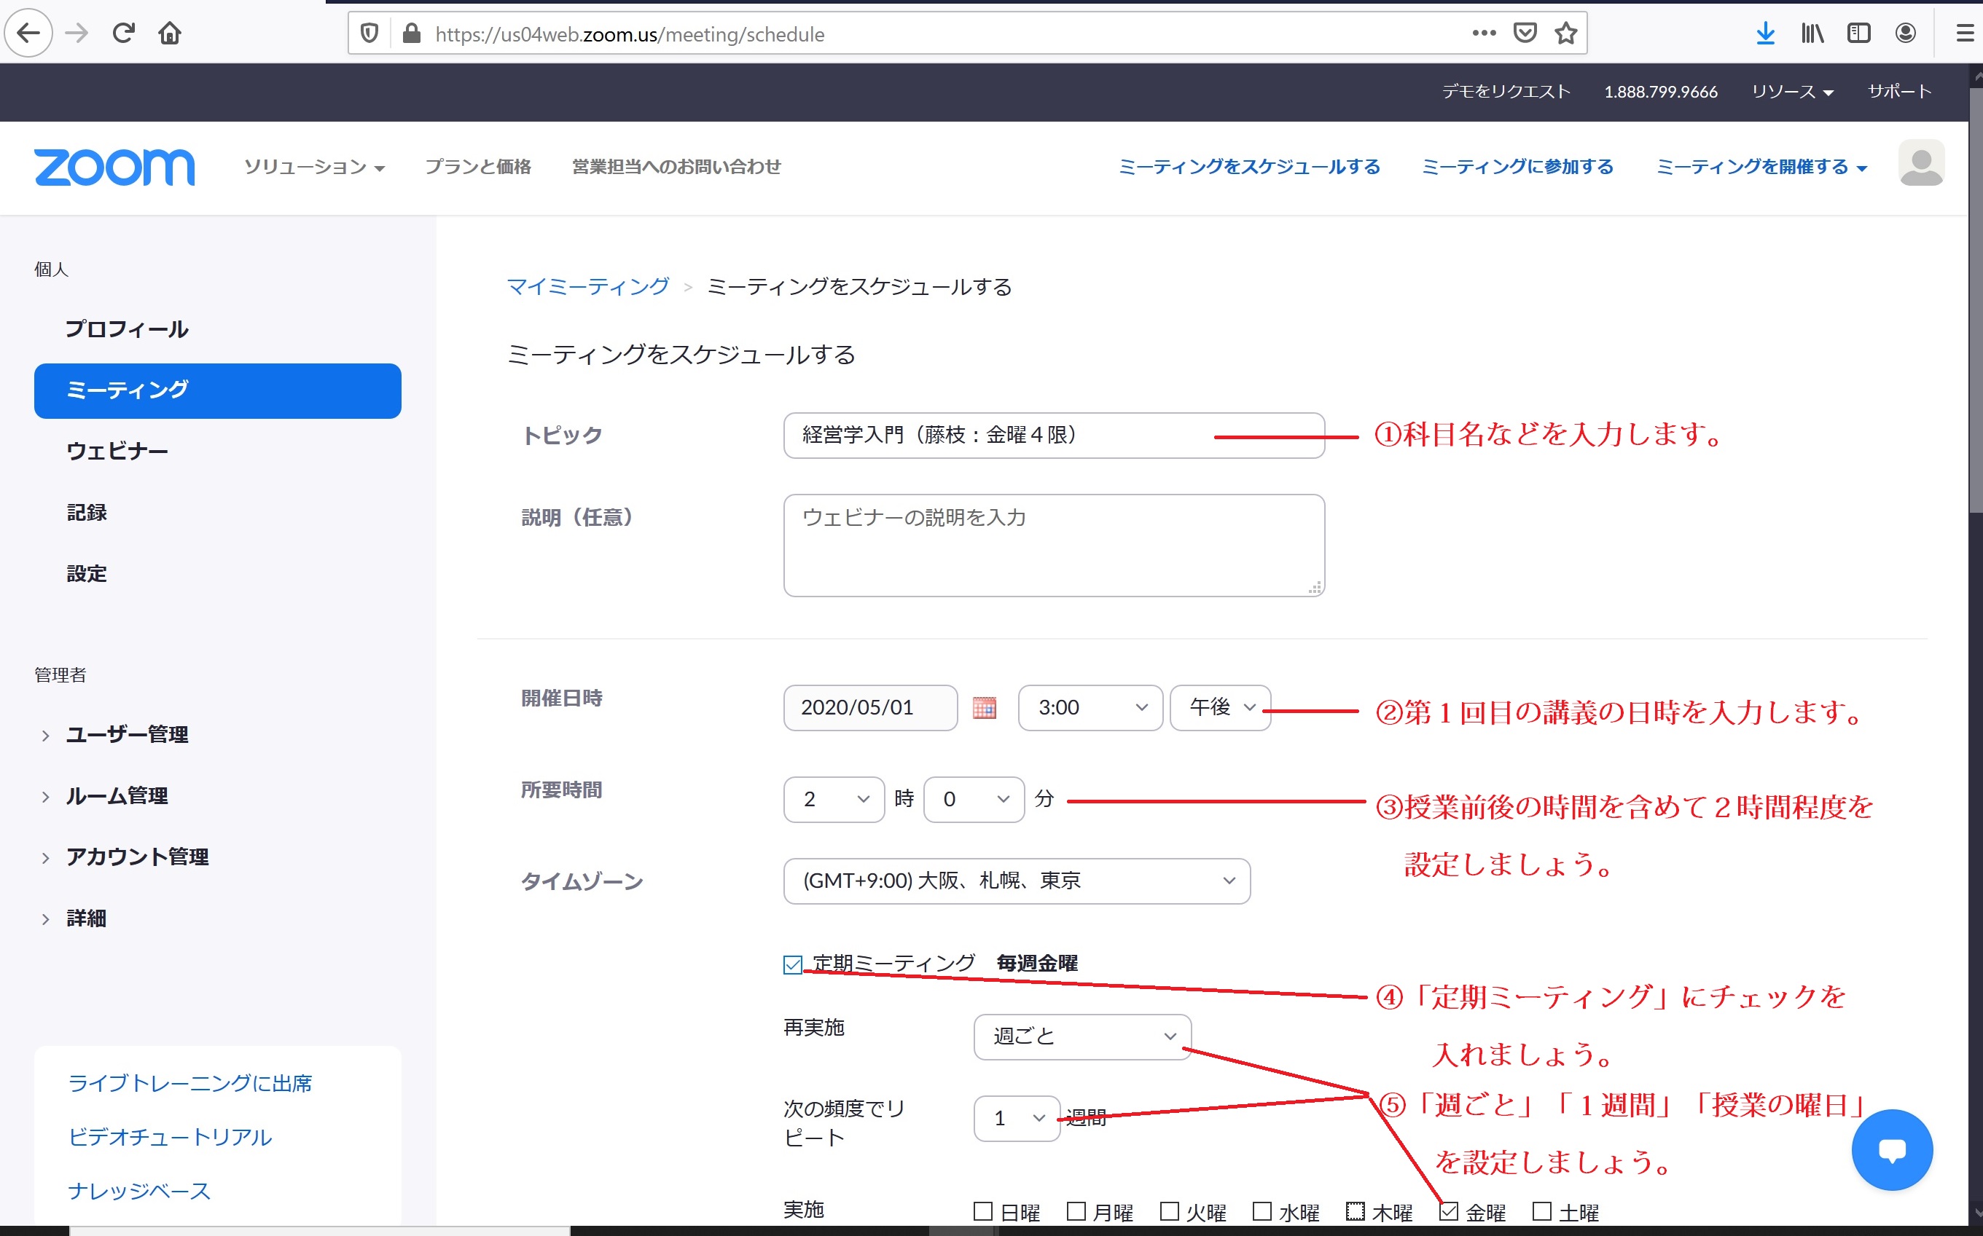Viewport: 1983px width, 1236px height.
Task: Bookmark this page with the star icon
Action: pos(1566,34)
